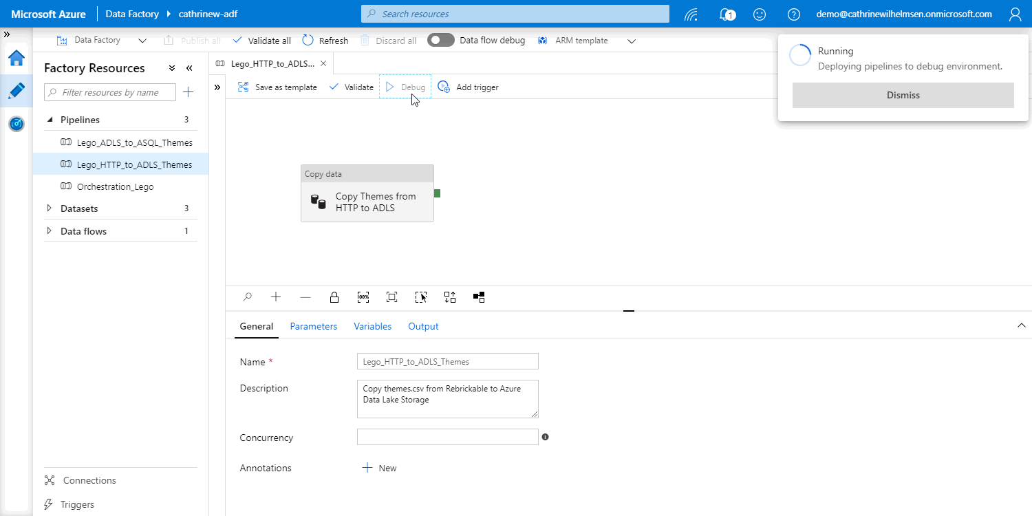Dismiss the Running notification

tap(903, 95)
